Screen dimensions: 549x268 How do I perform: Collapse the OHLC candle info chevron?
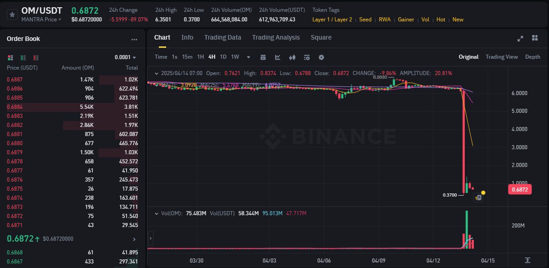coord(157,73)
